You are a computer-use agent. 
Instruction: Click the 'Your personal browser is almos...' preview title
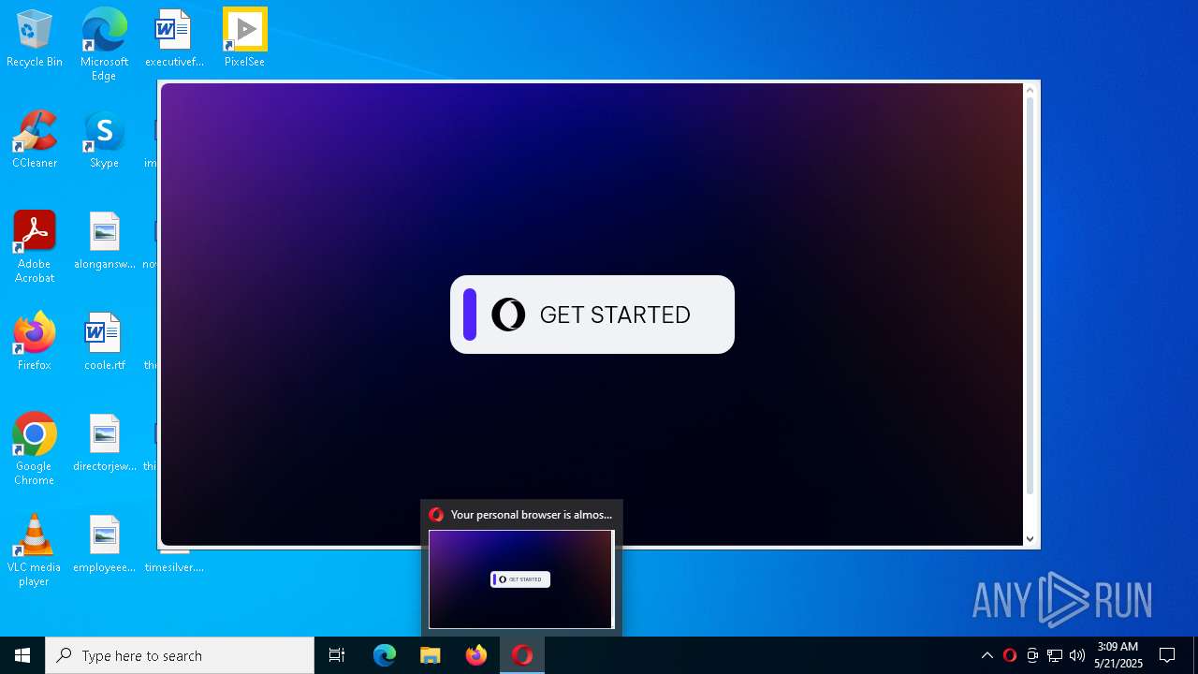pyautogui.click(x=531, y=515)
